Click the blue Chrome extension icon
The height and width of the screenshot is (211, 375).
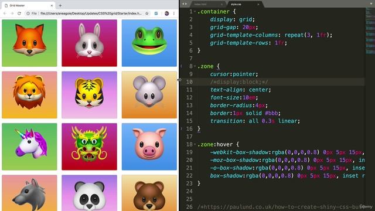[156, 13]
